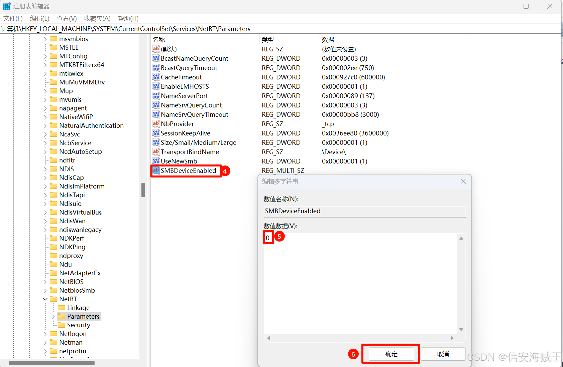Expand the mssmbios key
This screenshot has width=563, height=367.
pyautogui.click(x=45, y=39)
